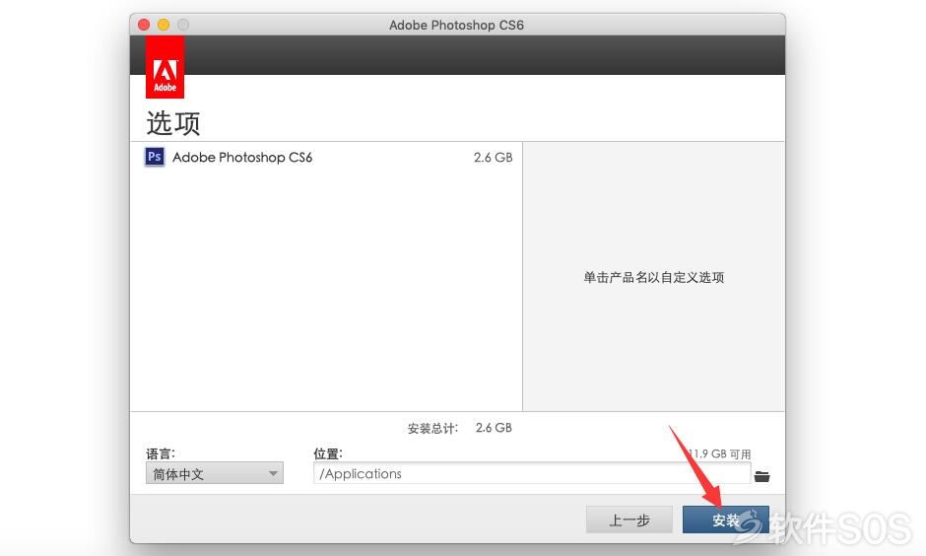Open the 简体中文 language dropdown

[x=215, y=473]
